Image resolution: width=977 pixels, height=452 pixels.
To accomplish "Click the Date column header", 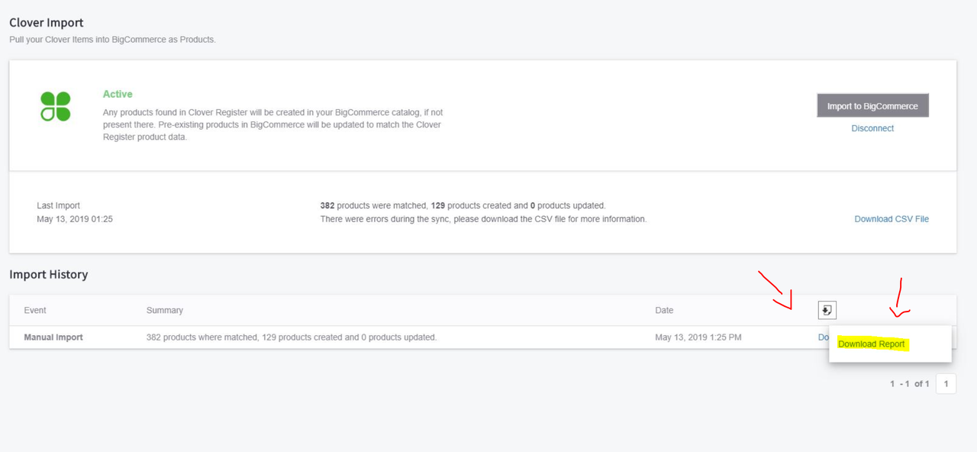I will pos(664,310).
